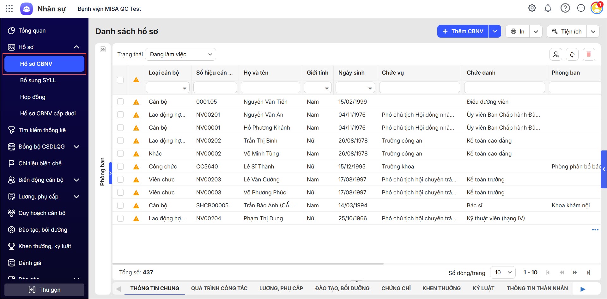
Task: Toggle the select-all checkbox in header
Action: point(120,80)
